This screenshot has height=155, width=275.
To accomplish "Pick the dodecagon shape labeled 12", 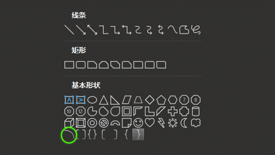I will 81,111.
